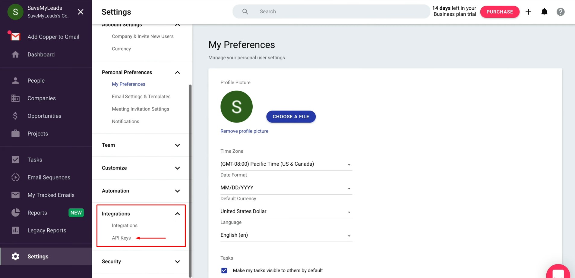This screenshot has width=575, height=278.
Task: Open the Time Zone dropdown
Action: click(x=286, y=164)
